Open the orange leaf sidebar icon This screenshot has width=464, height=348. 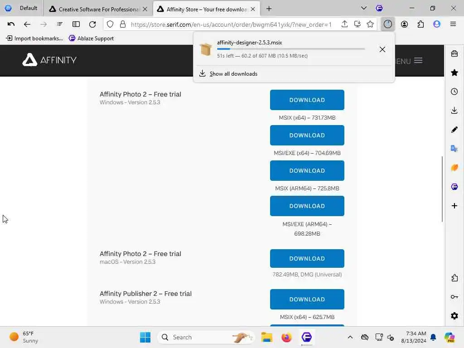(454, 168)
